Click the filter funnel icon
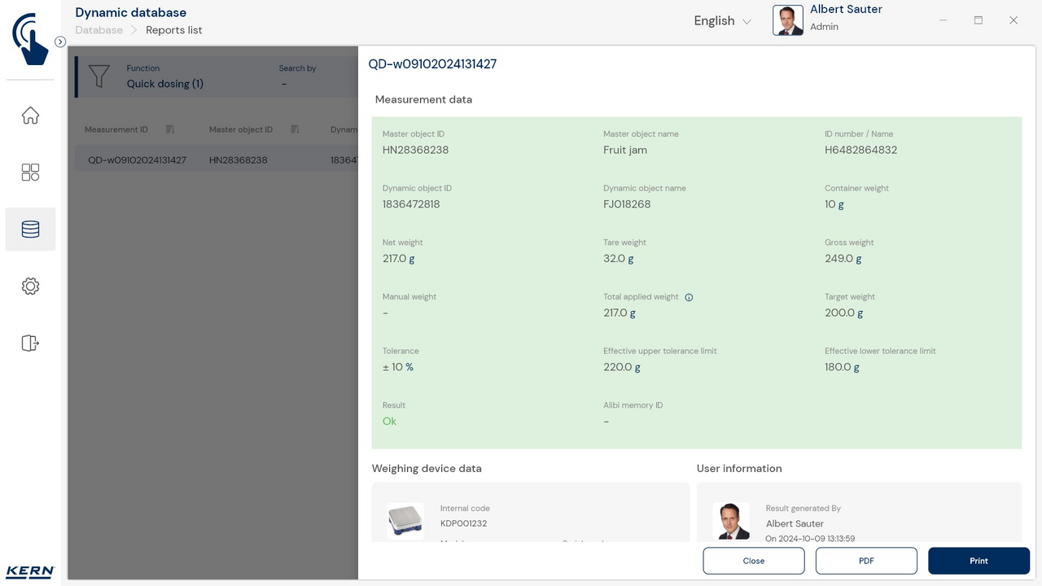 pyautogui.click(x=99, y=77)
